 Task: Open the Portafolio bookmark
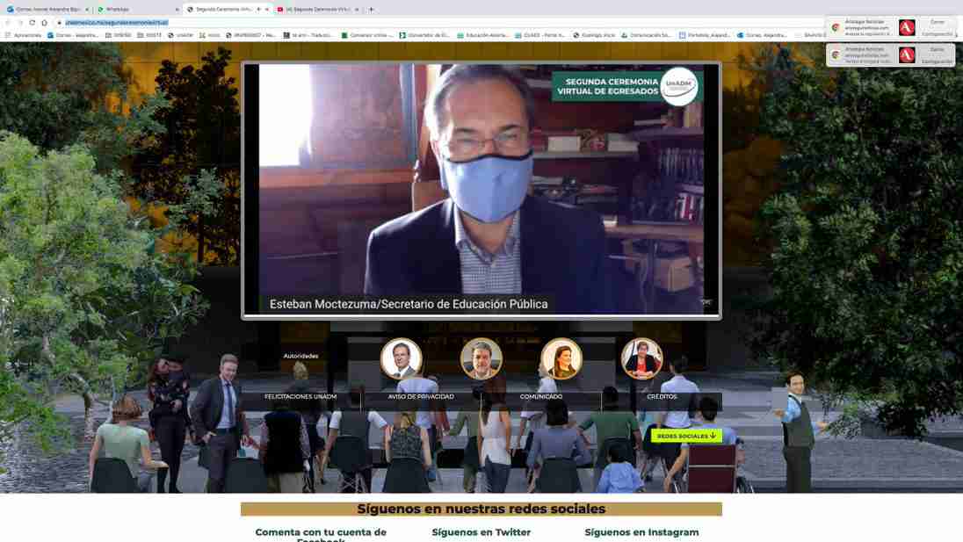coord(705,35)
